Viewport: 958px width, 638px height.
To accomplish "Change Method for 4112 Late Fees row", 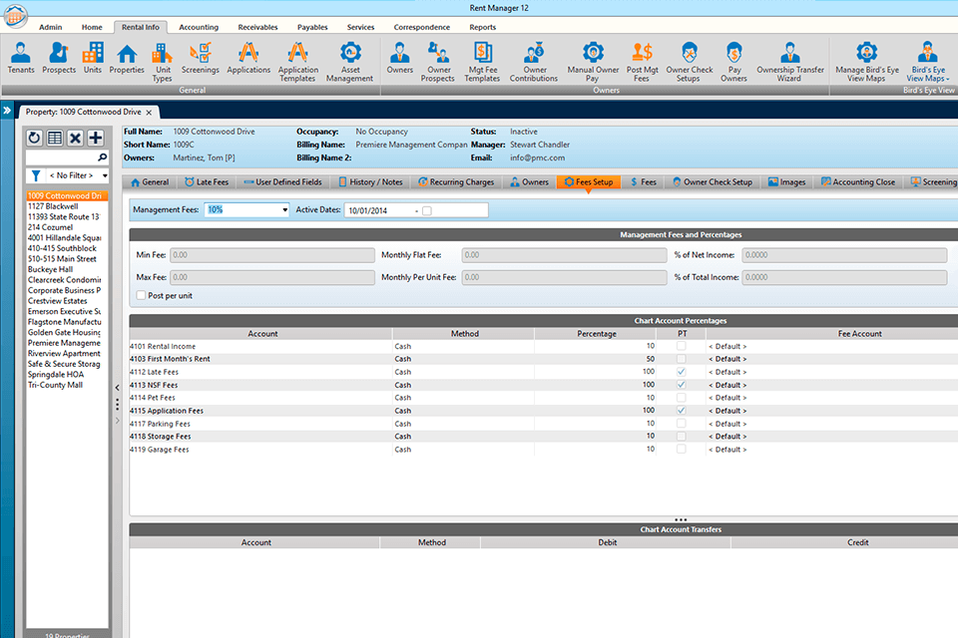I will tap(464, 372).
